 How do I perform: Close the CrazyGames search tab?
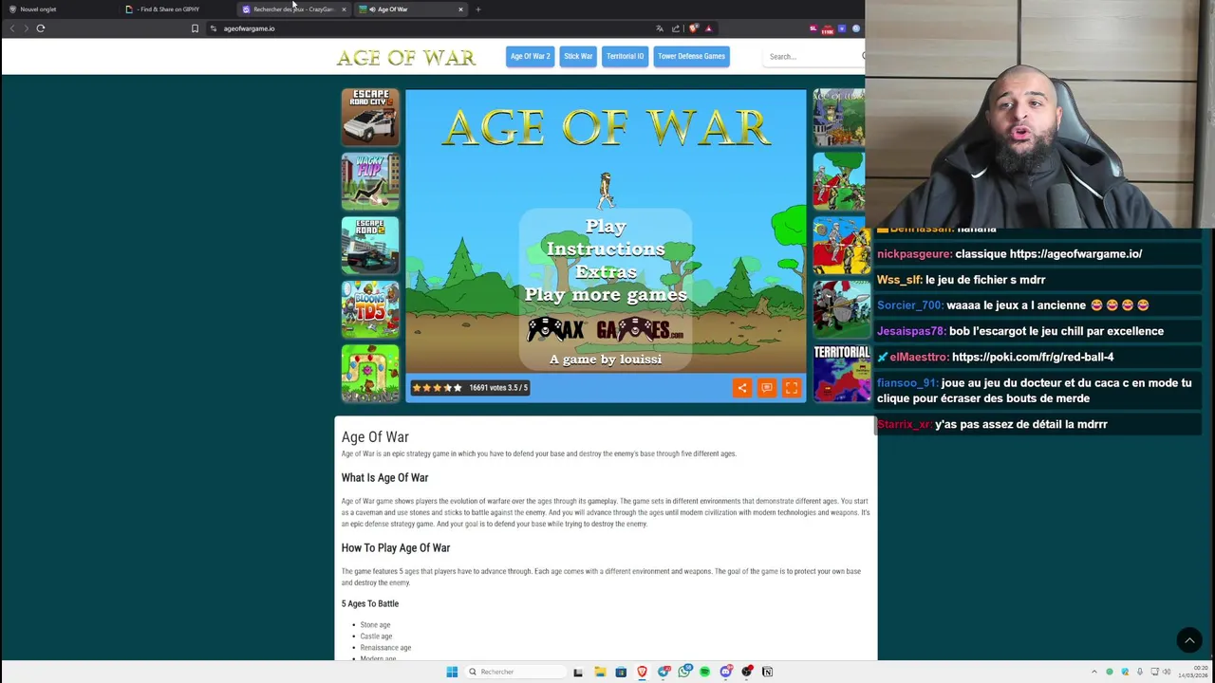pos(344,9)
